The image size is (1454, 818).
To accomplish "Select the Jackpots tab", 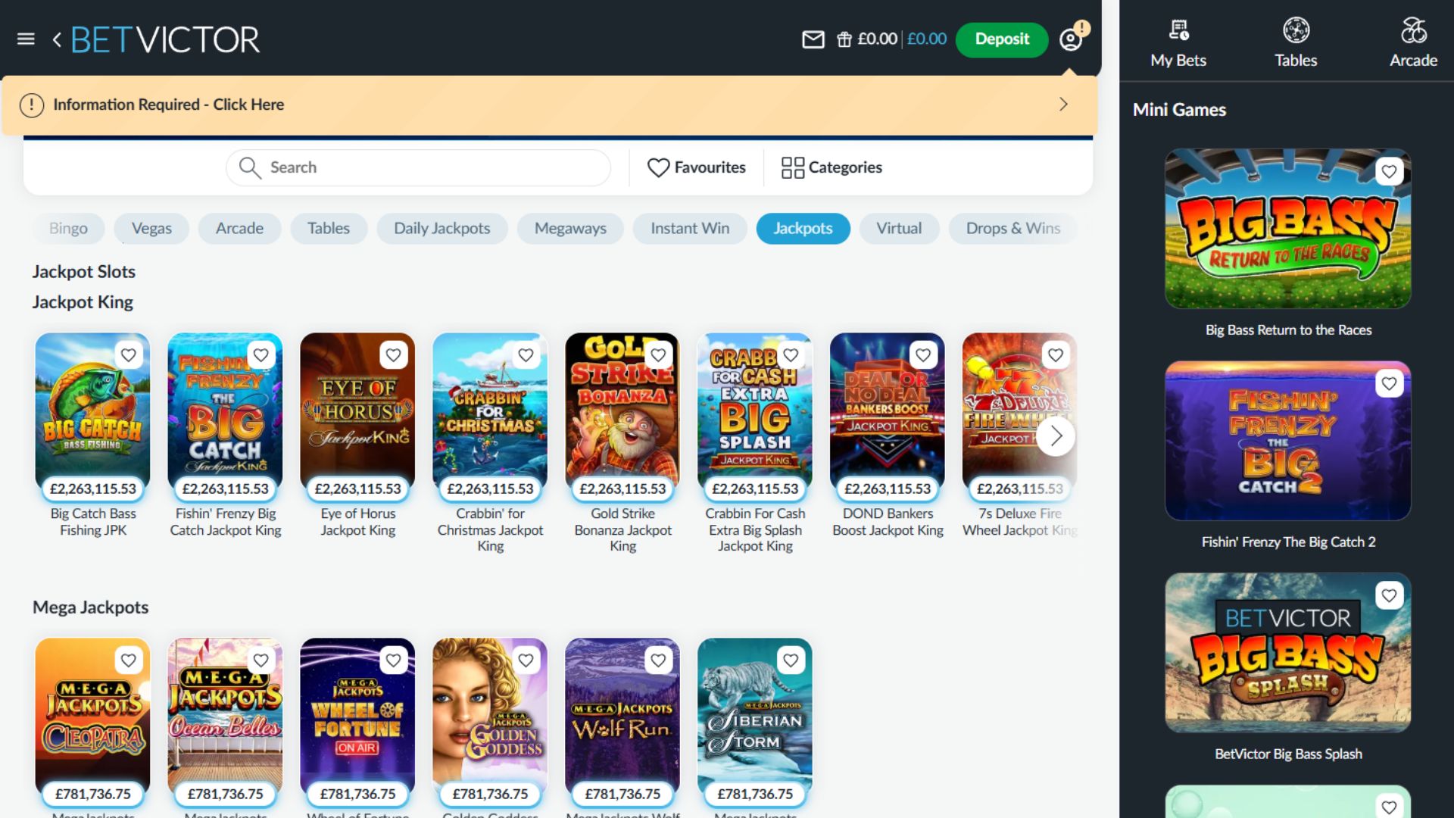I will (803, 228).
